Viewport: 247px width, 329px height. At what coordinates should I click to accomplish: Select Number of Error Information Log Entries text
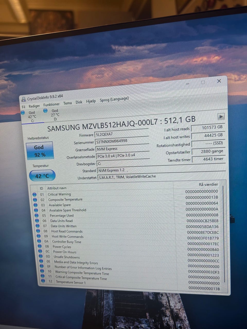coord(83,268)
